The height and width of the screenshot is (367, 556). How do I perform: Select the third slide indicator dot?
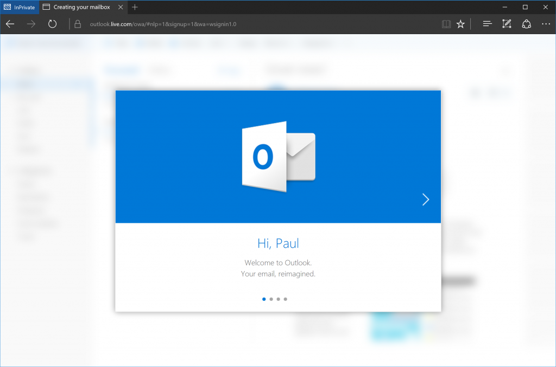pyautogui.click(x=279, y=299)
